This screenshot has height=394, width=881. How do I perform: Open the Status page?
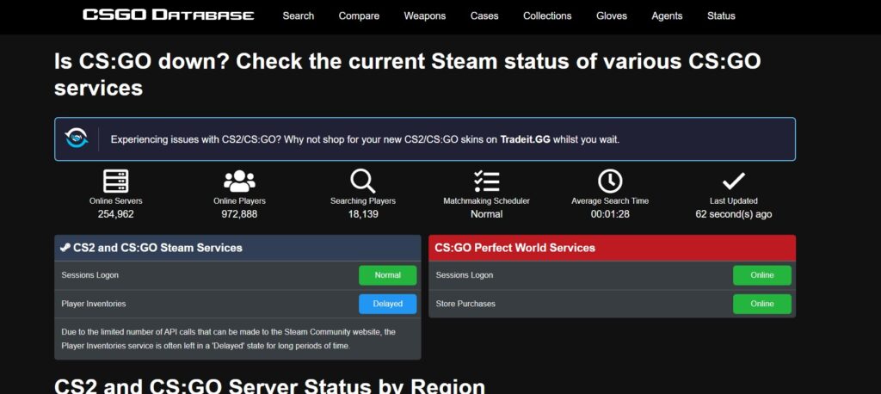(x=721, y=15)
